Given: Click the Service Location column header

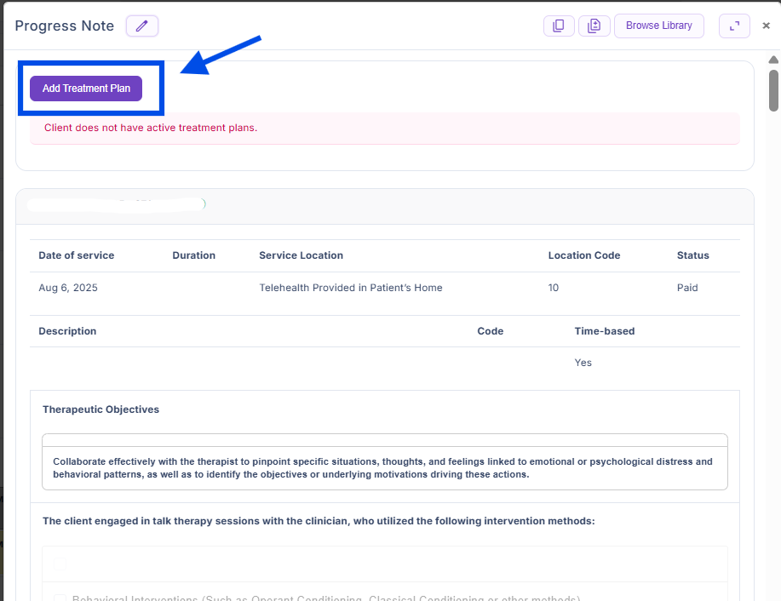Looking at the screenshot, I should click(x=301, y=255).
